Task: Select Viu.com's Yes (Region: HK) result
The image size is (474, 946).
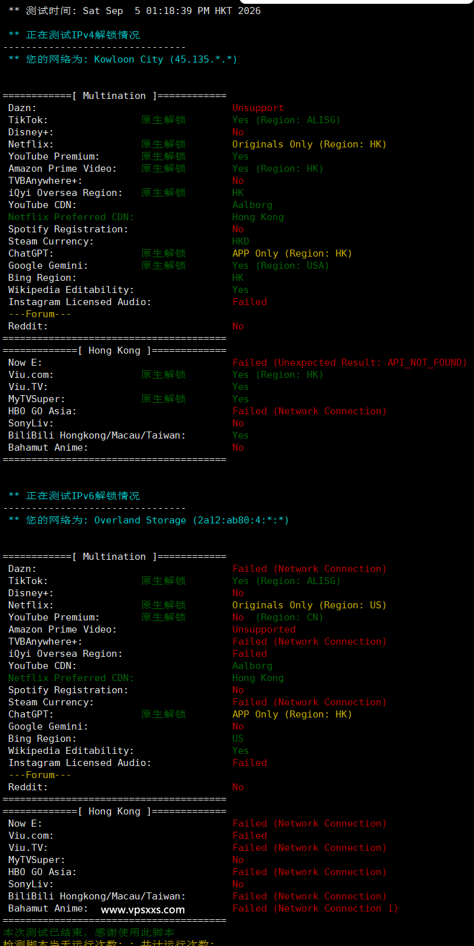Action: [x=278, y=375]
